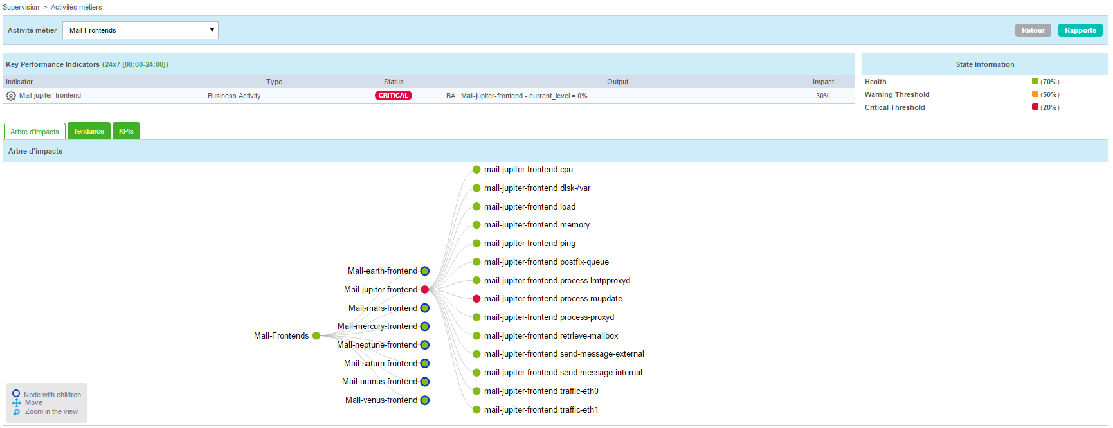The height and width of the screenshot is (428, 1113).
Task: Click the green Mail-Frontends root node
Action: 316,336
